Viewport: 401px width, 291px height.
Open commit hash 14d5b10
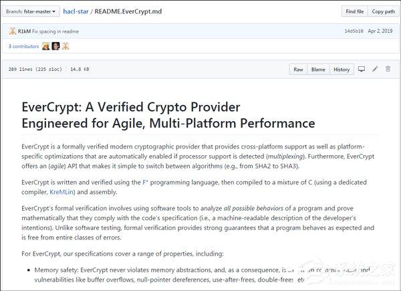[355, 31]
